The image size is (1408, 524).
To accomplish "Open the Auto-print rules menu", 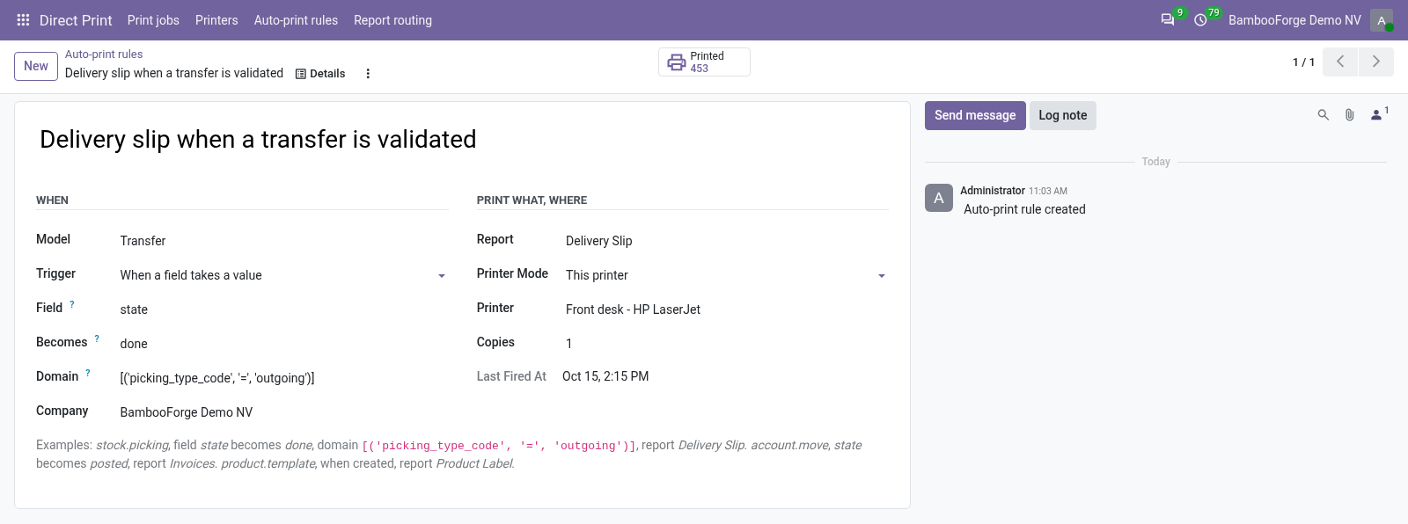I will 296,20.
